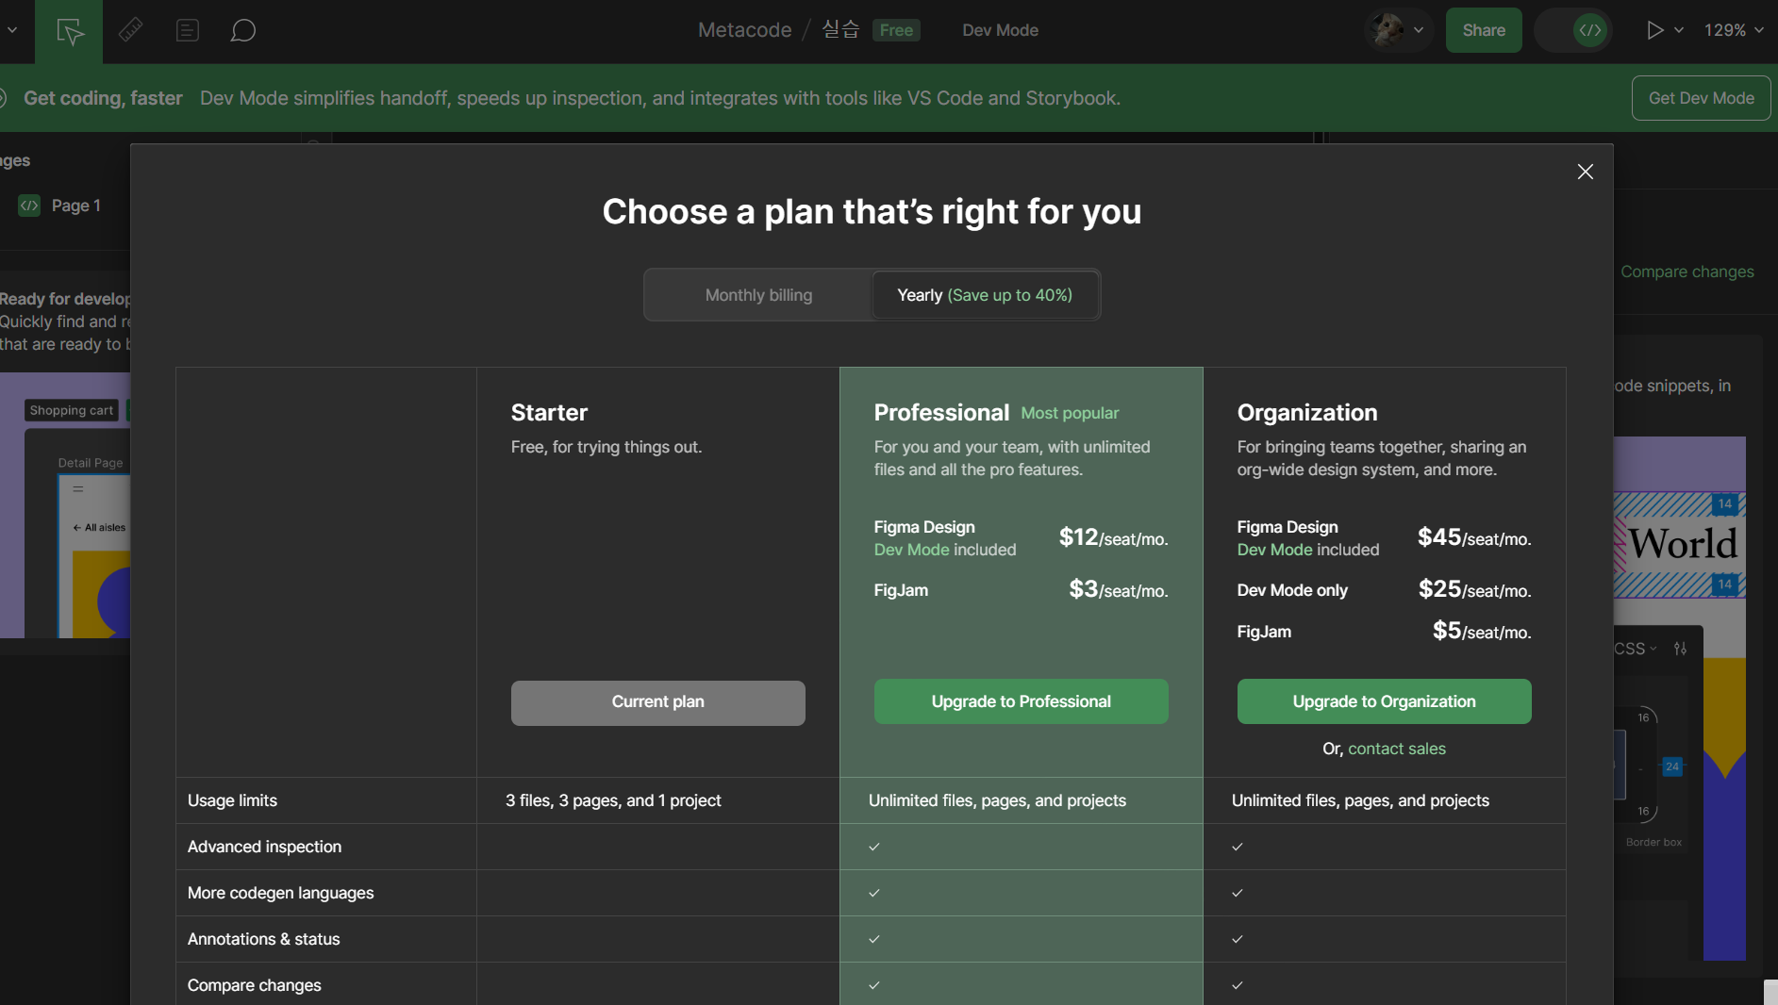Click the Usage limits row label
Image resolution: width=1778 pixels, height=1005 pixels.
click(232, 800)
